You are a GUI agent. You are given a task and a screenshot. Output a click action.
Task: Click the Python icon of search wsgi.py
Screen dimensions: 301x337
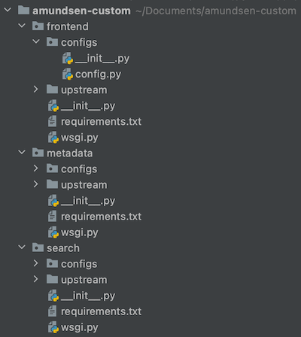click(x=53, y=327)
